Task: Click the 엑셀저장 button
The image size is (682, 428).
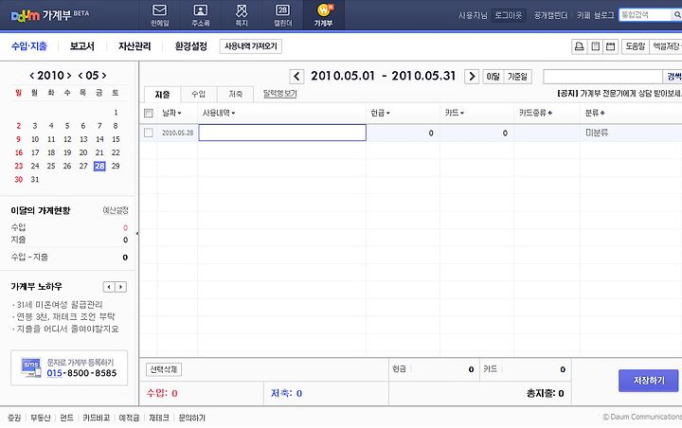Action: coord(666,46)
